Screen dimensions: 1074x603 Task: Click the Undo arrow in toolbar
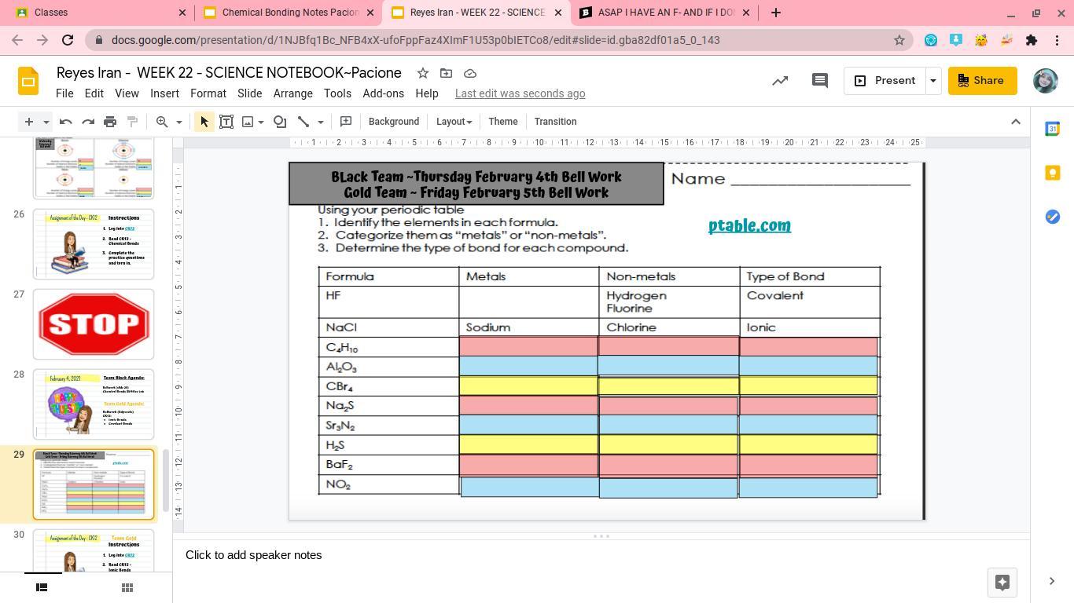point(66,122)
